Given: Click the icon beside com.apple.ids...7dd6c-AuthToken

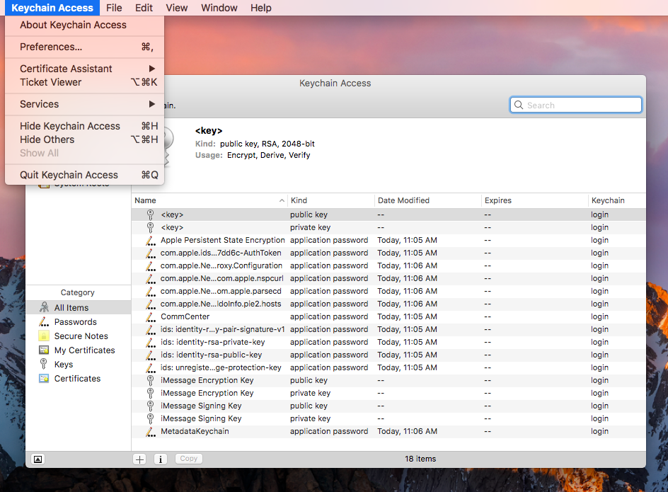Looking at the screenshot, I should coord(151,253).
